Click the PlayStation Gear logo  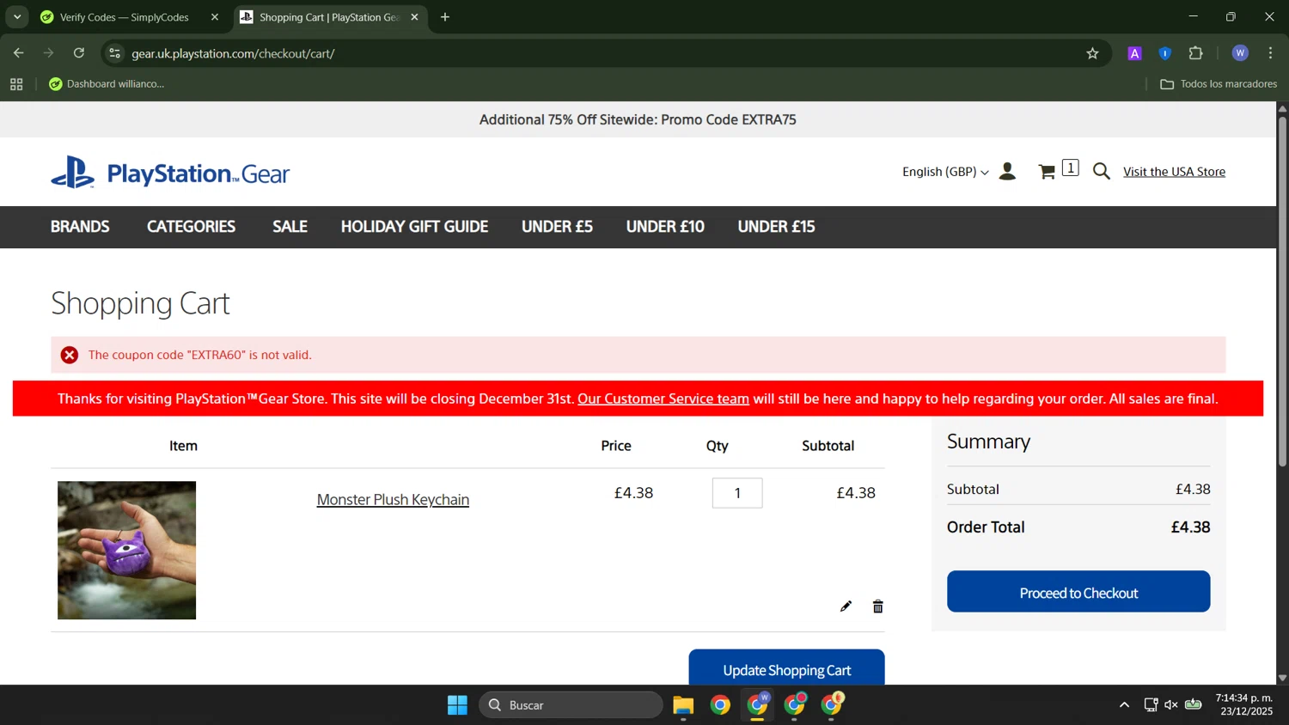click(170, 173)
